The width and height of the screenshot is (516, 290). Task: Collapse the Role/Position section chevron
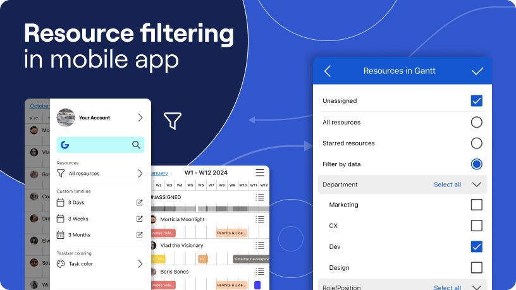477,287
